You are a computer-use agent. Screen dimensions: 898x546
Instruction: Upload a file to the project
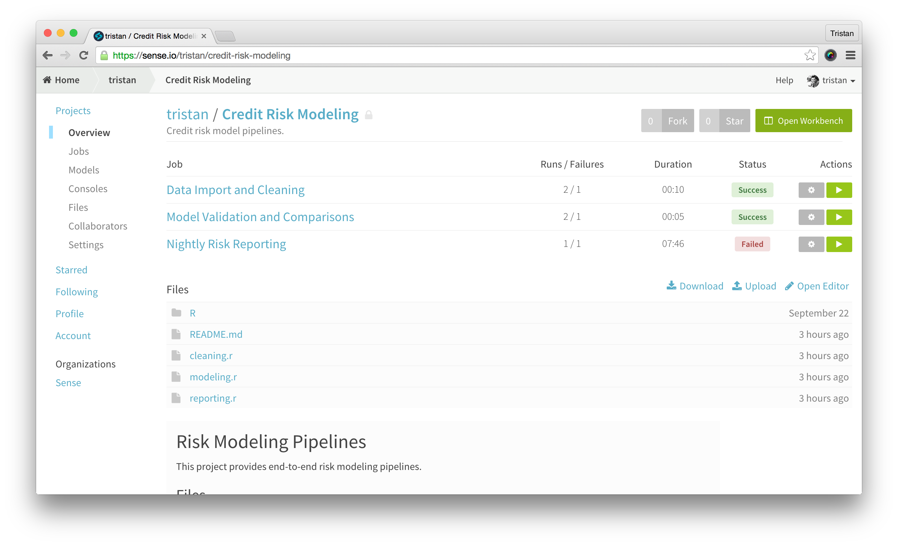[754, 286]
